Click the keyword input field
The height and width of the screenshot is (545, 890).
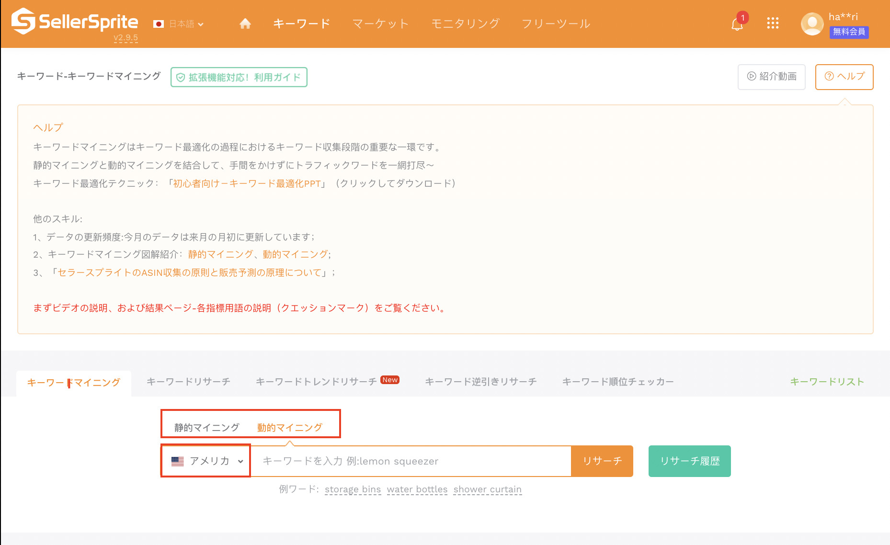[411, 461]
